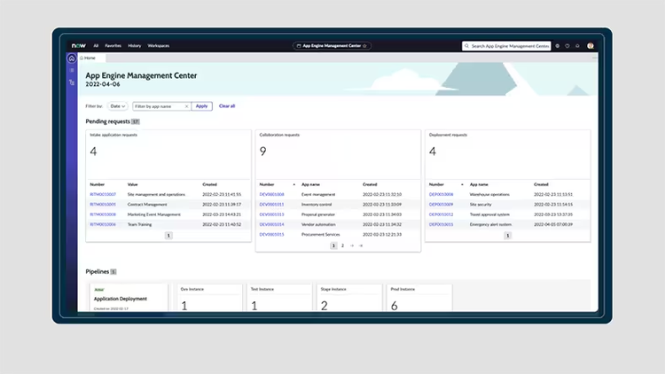This screenshot has width=665, height=374.
Task: Click the ServiceNow 'now' logo
Action: point(78,45)
